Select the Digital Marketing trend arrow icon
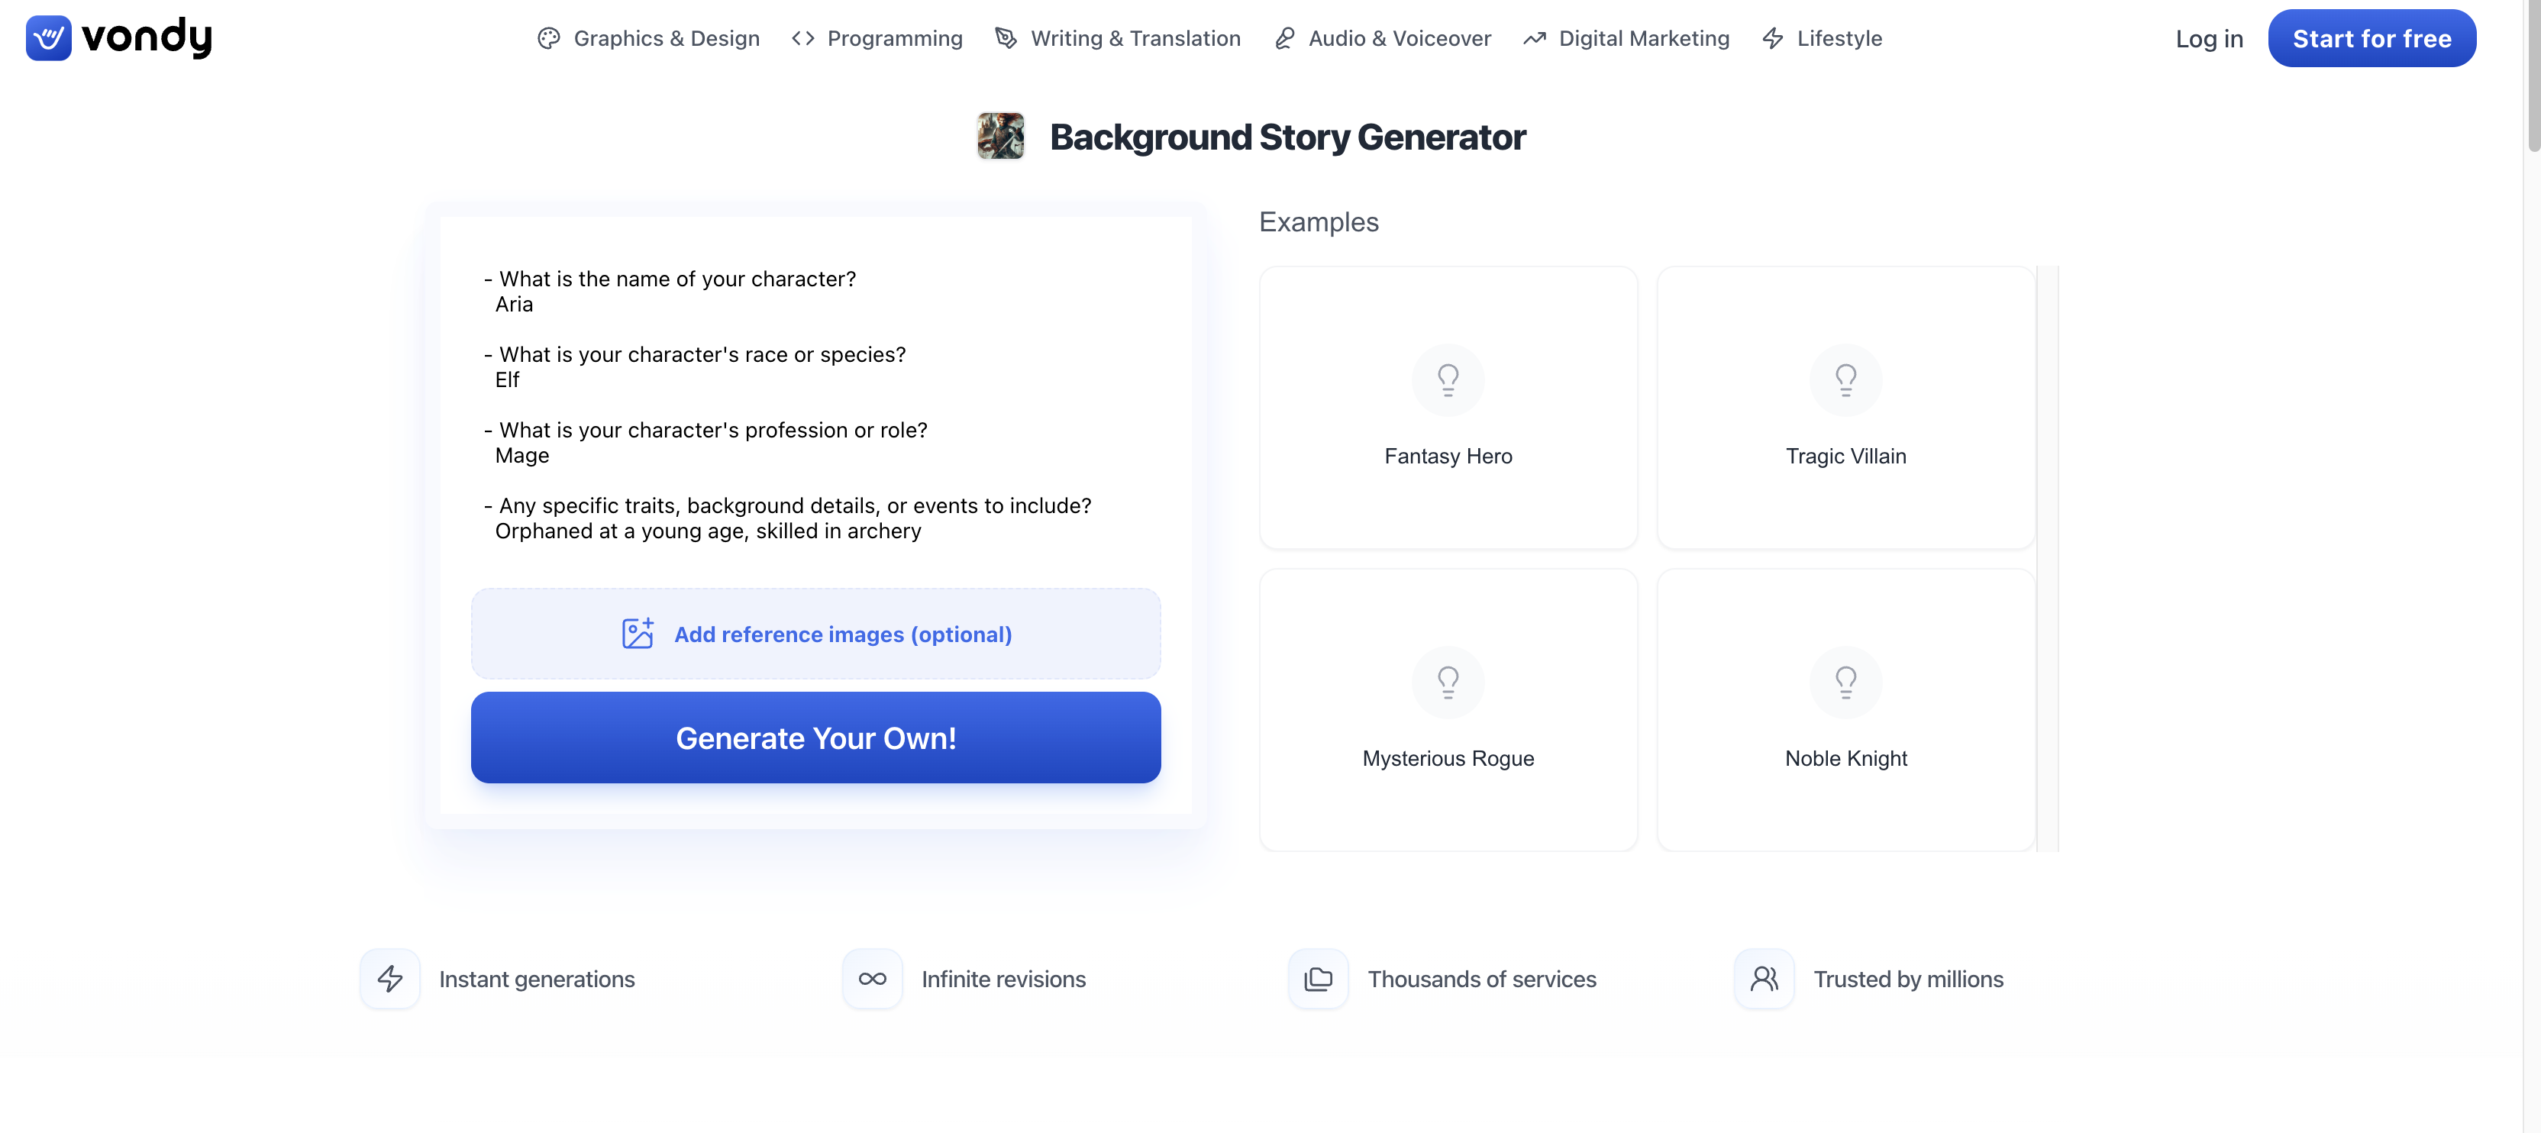Viewport: 2541px width, 1133px height. click(x=1535, y=37)
